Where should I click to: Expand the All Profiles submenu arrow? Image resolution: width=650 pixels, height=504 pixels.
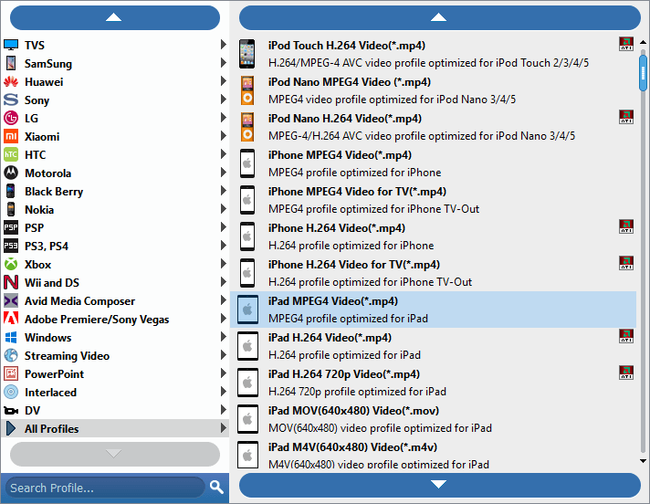click(x=224, y=427)
